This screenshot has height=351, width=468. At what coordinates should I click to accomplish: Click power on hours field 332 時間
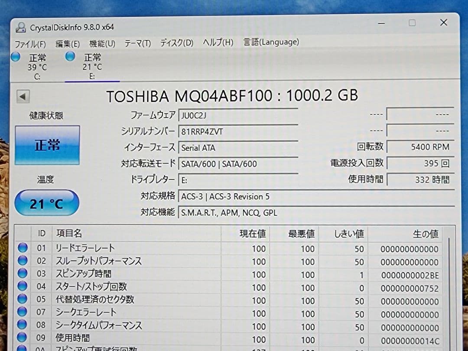coord(420,179)
